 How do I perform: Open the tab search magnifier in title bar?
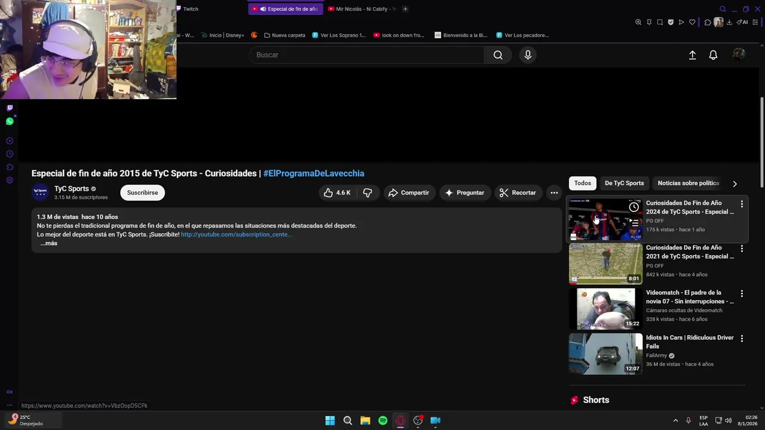[723, 9]
